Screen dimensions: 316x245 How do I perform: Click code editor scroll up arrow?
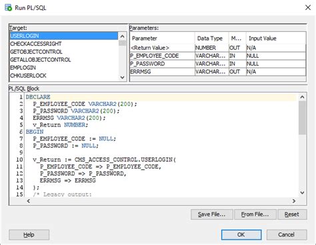(302, 97)
